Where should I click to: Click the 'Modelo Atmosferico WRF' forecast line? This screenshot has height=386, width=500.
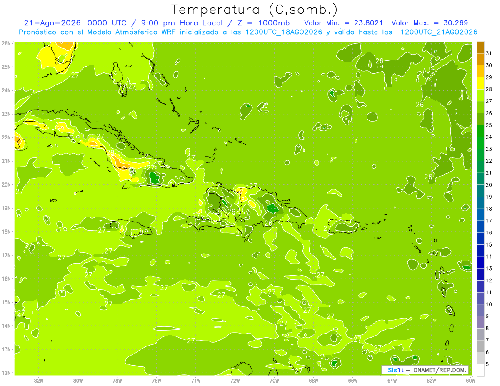pyautogui.click(x=248, y=32)
